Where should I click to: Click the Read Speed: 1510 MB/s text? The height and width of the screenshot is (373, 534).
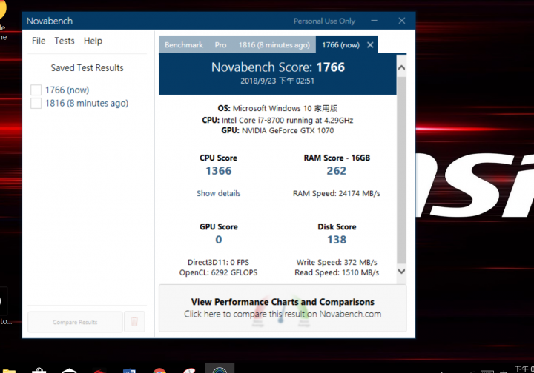[x=337, y=272]
